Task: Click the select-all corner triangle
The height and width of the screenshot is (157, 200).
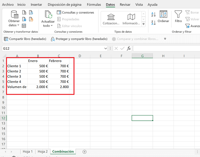Action: (x=4, y=56)
